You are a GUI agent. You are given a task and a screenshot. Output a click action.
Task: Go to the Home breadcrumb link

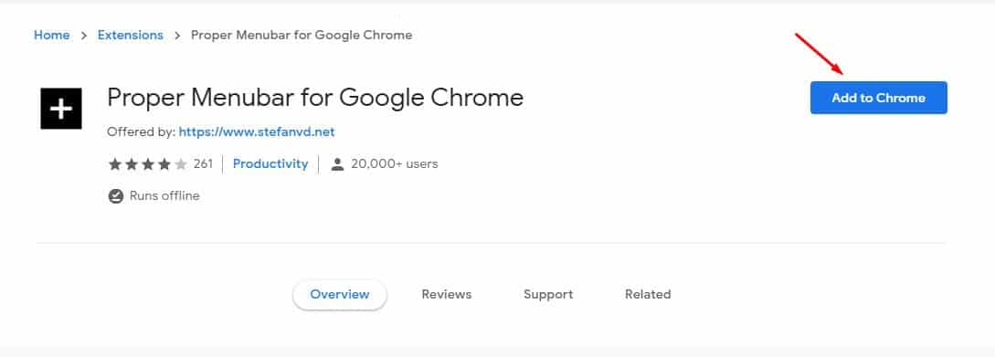pyautogui.click(x=51, y=36)
